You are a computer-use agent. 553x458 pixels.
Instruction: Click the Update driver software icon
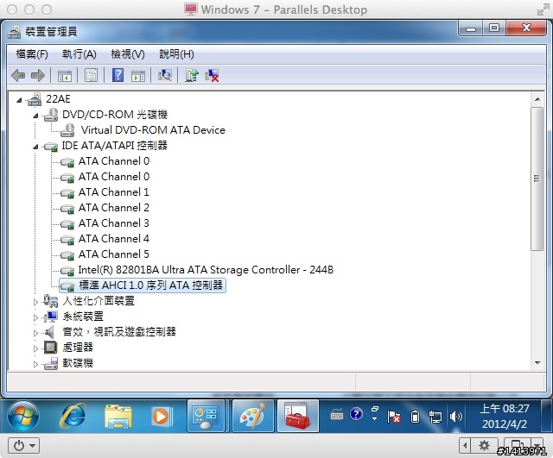coord(192,75)
